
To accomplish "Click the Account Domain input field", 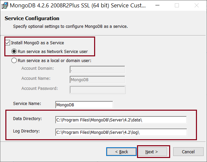I will pos(97,69).
